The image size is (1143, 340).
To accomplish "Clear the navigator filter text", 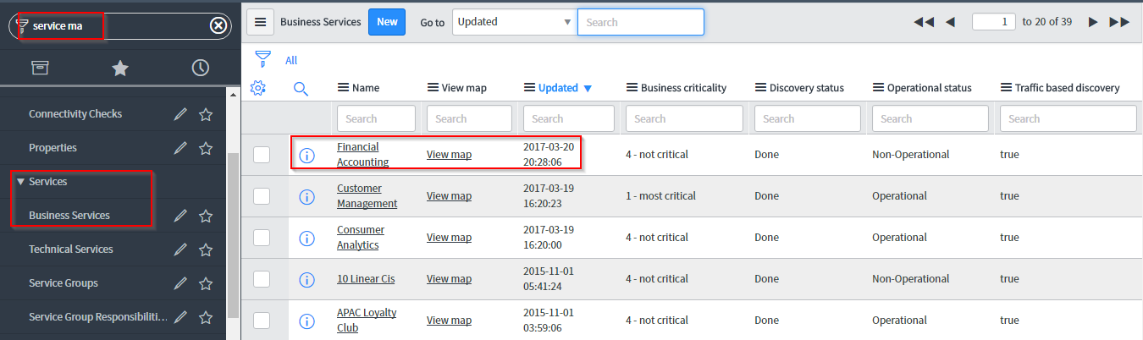I will pyautogui.click(x=218, y=26).
